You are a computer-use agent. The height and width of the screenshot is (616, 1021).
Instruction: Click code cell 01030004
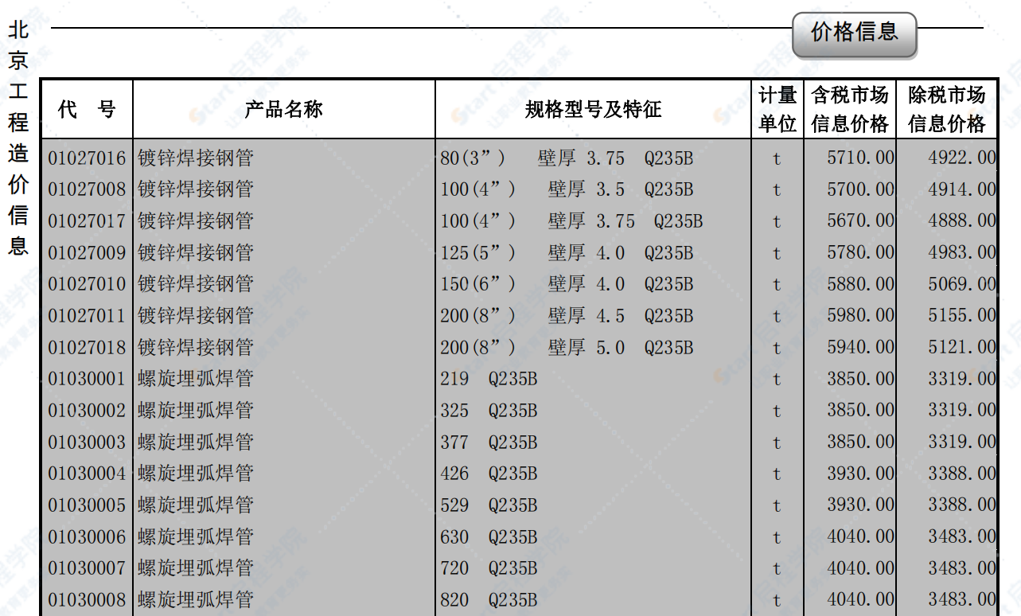87,474
